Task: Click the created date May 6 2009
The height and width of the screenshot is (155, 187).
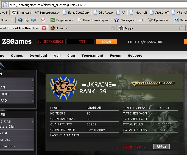Action: point(96,130)
